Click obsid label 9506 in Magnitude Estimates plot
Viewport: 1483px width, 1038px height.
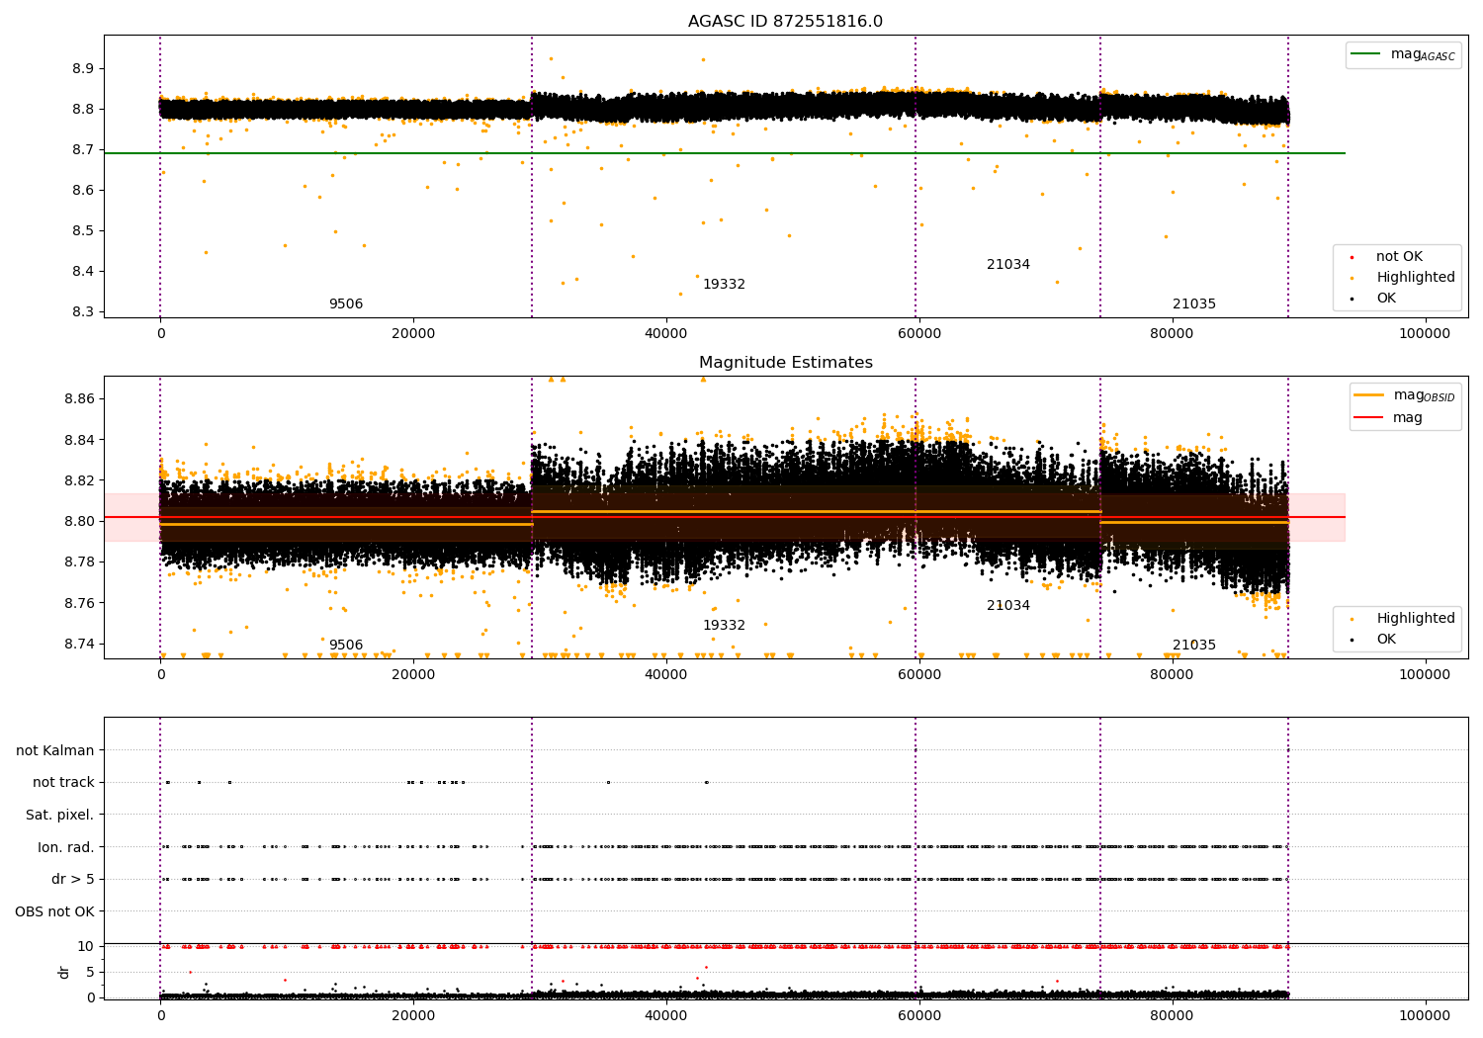click(x=346, y=646)
